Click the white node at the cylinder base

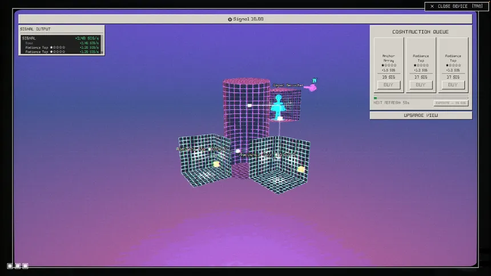pos(238,151)
